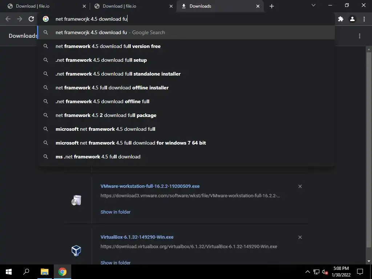This screenshot has width=372, height=279.
Task: Choose suggestion 'for windows 7 64 bit'
Action: pyautogui.click(x=186, y=143)
